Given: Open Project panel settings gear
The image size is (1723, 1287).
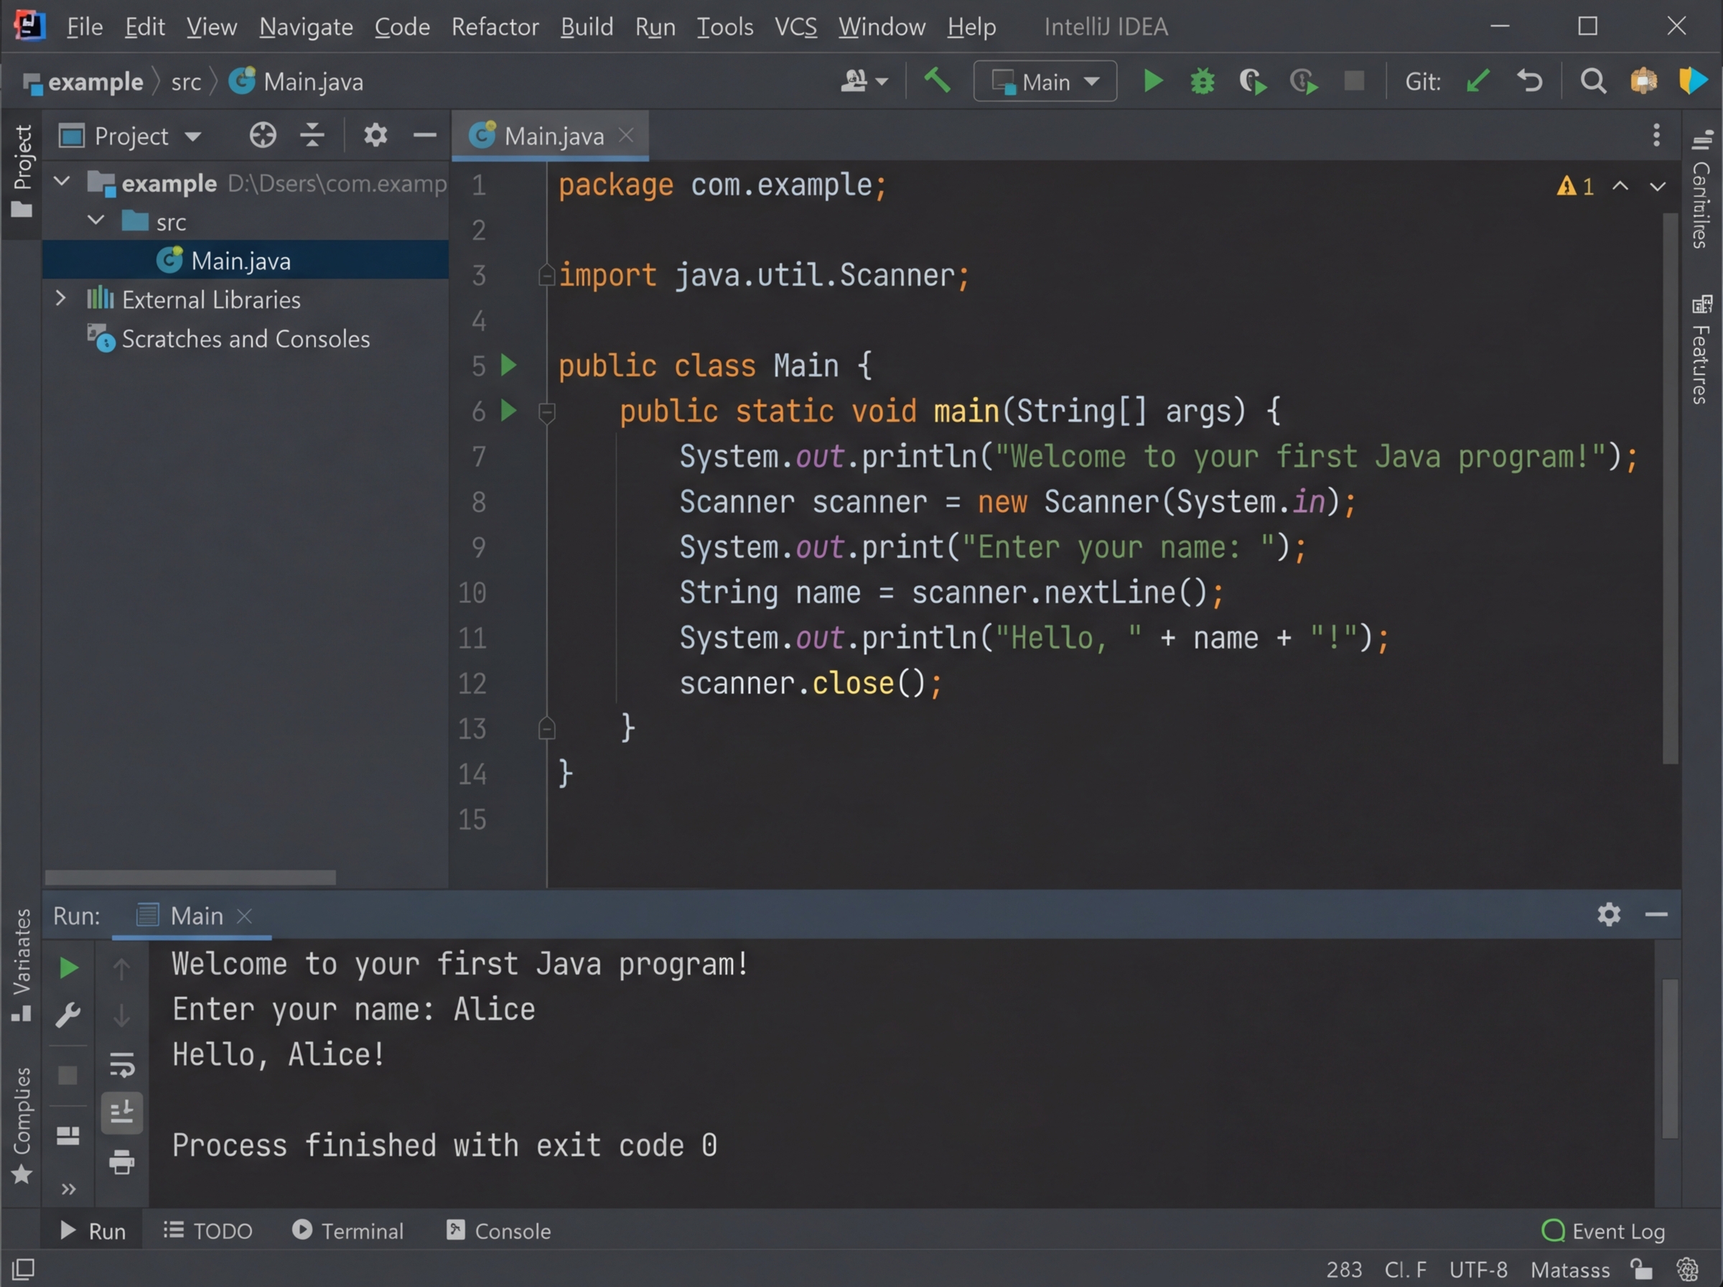Looking at the screenshot, I should click(x=376, y=135).
